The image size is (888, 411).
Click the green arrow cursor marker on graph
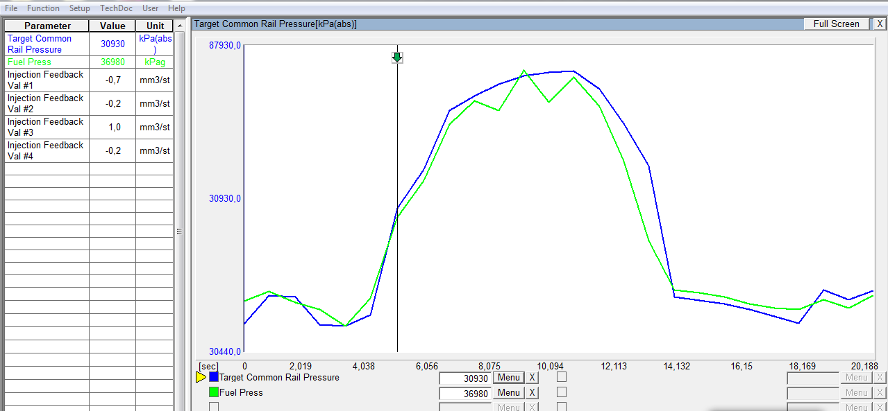pyautogui.click(x=397, y=58)
